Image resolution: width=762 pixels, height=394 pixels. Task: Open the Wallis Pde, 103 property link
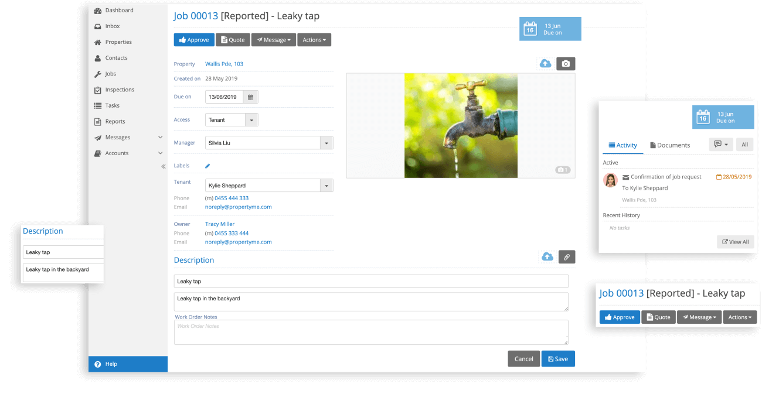(224, 64)
